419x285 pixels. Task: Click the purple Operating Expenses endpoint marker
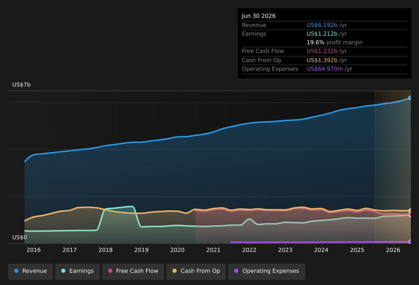pyautogui.click(x=410, y=242)
